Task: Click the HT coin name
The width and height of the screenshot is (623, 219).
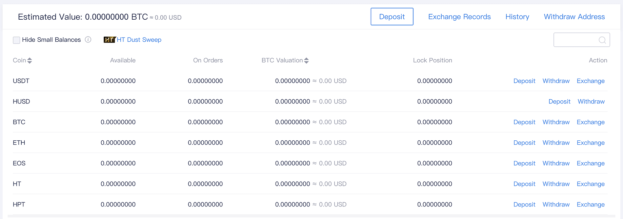Action: 17,184
